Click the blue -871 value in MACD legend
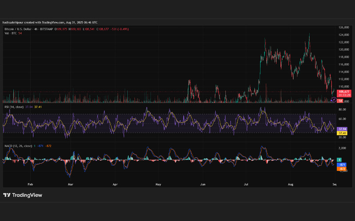355x221 pixels. (x=40, y=146)
